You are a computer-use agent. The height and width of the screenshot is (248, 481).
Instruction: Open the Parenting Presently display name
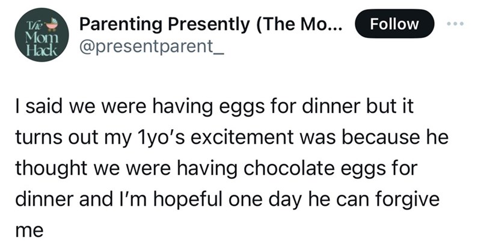(210, 25)
